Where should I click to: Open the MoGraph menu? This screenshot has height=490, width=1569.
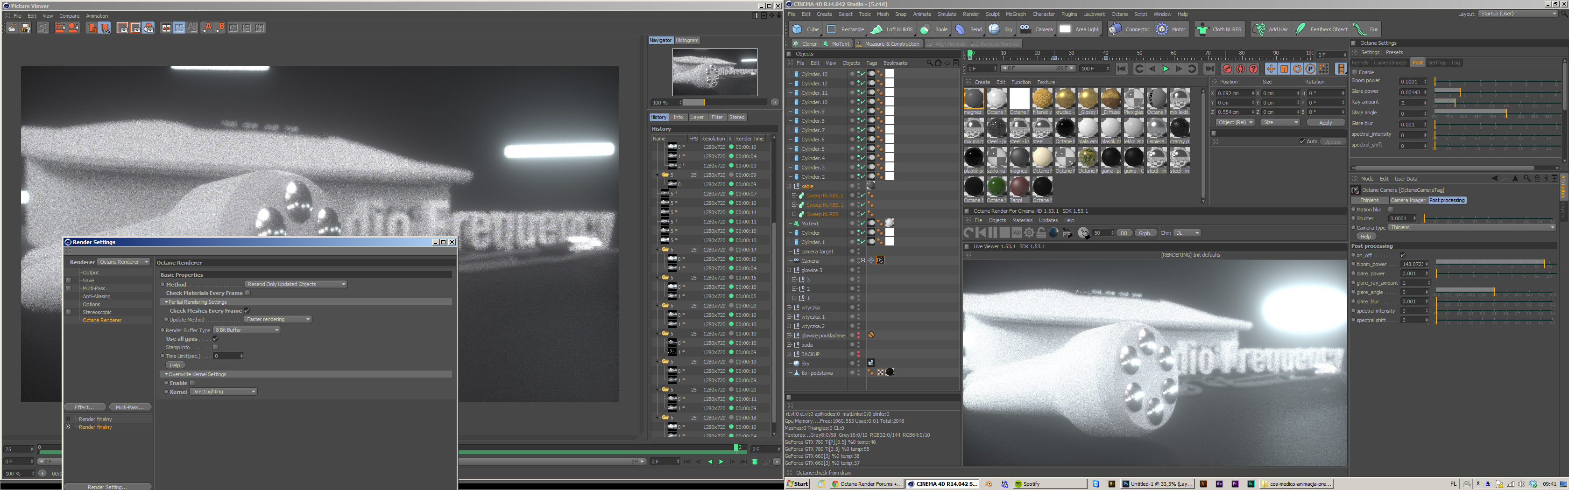(1015, 14)
